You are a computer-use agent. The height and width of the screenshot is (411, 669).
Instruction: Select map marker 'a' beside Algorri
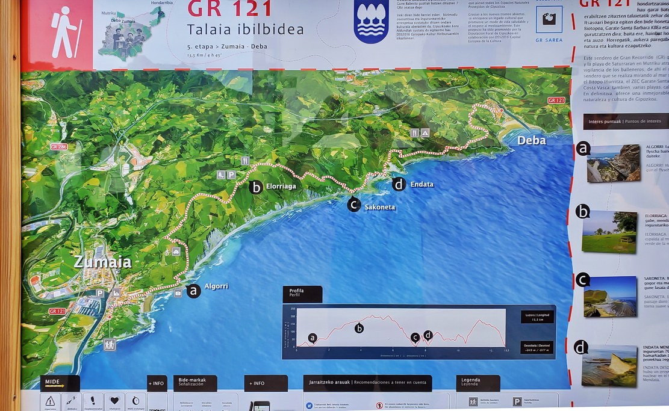coord(194,291)
